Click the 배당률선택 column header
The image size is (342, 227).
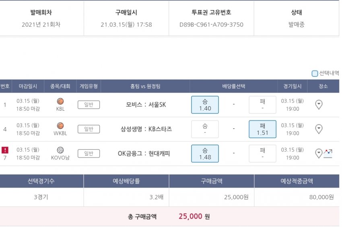233,86
